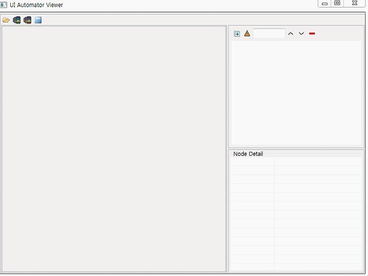Viewport: 368px width, 276px height.
Task: Expand all nodes with the plus icon
Action: 237,34
